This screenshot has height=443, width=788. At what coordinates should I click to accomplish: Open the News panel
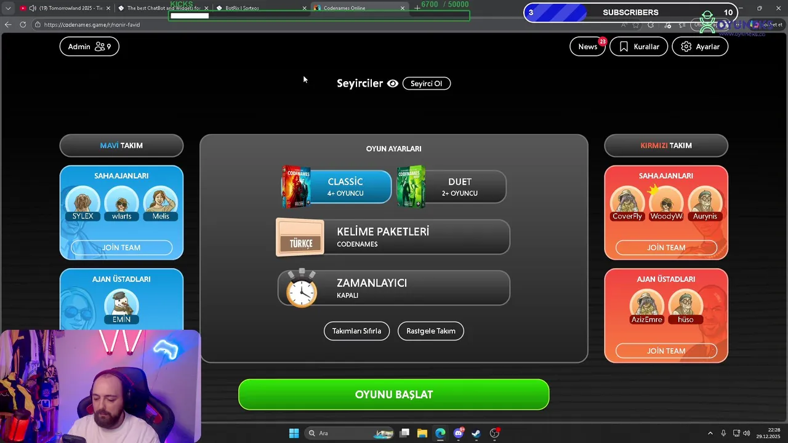pos(587,47)
